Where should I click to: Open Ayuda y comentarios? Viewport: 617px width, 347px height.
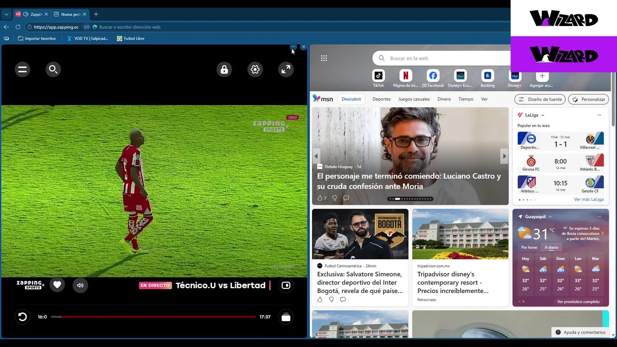pyautogui.click(x=580, y=333)
